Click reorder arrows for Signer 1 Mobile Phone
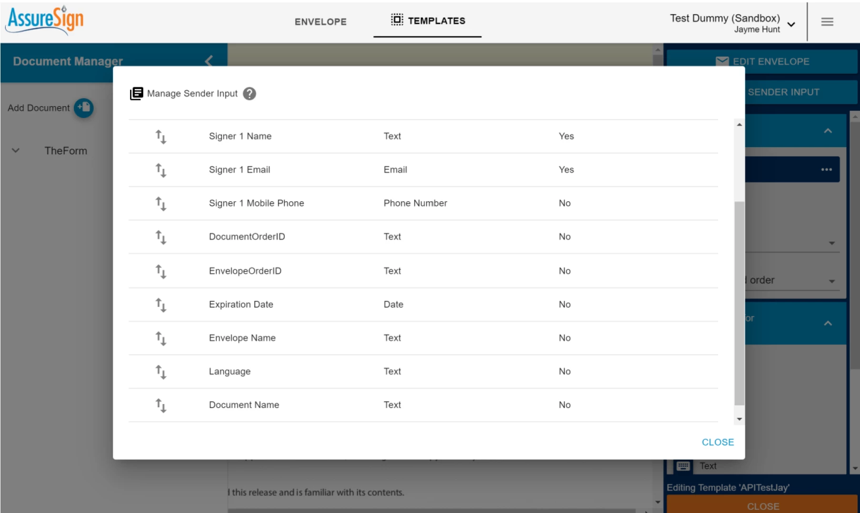This screenshot has height=513, width=860. (161, 204)
